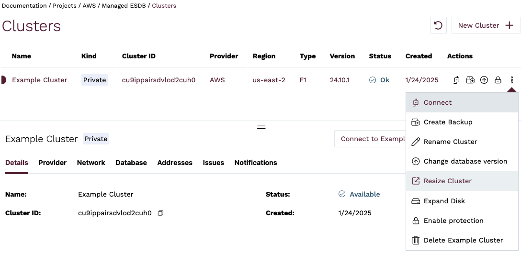The image size is (521, 254).
Task: Click the connect plug icon in Actions
Action: click(457, 80)
